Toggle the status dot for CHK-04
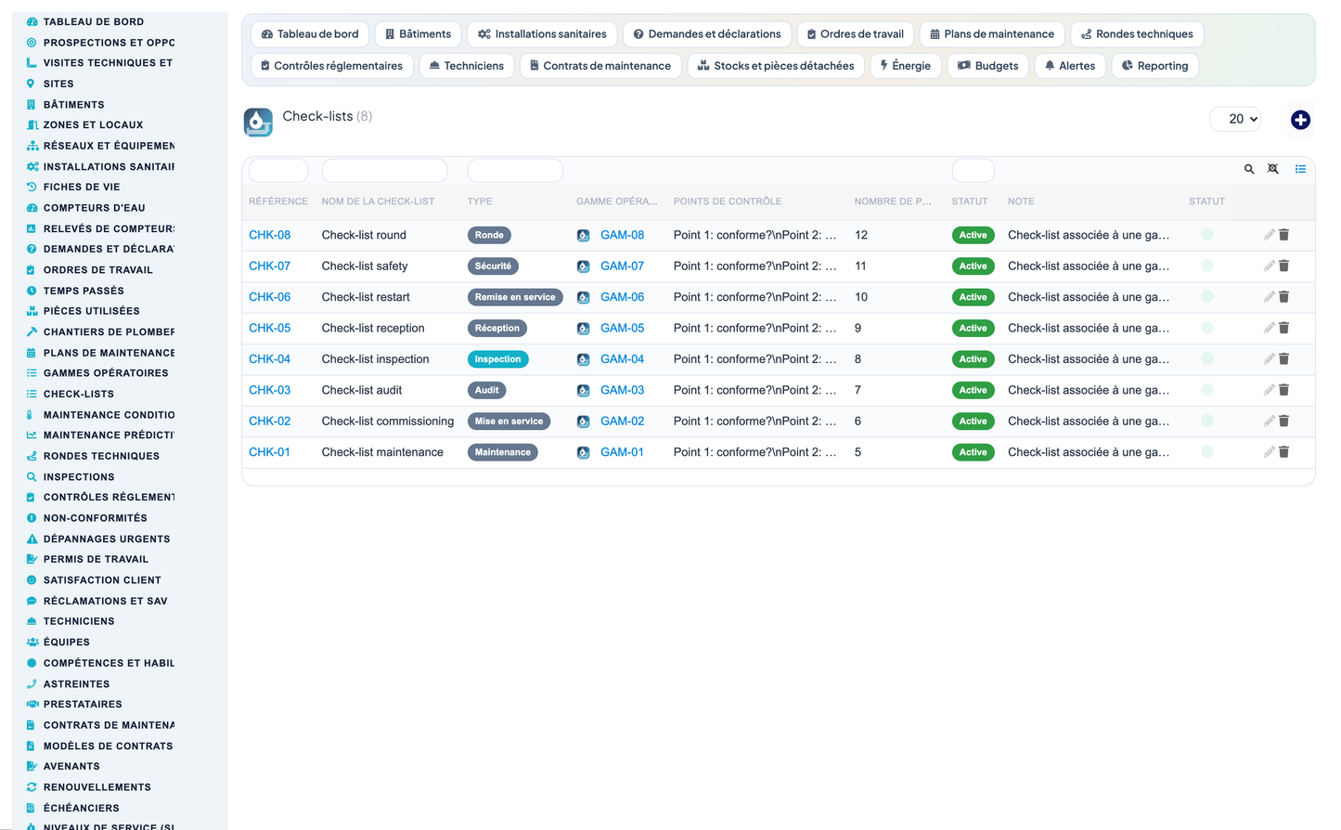1341x830 pixels. [1207, 359]
